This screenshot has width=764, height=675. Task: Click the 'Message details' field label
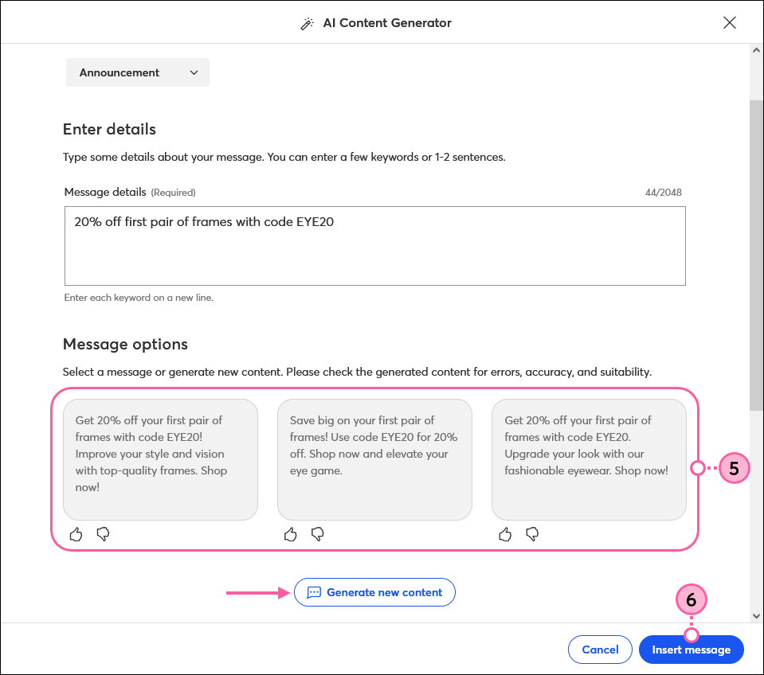pyautogui.click(x=105, y=192)
